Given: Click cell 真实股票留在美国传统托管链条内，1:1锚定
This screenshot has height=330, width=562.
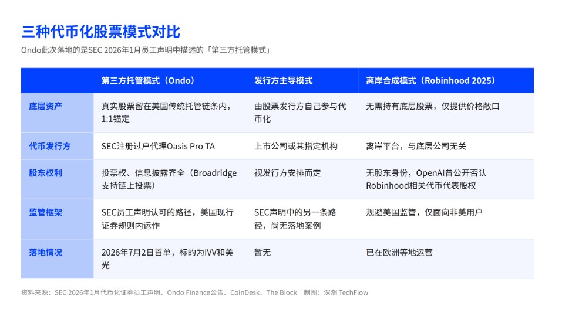Looking at the screenshot, I should click(167, 113).
